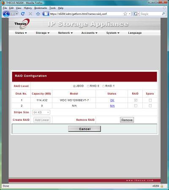
Task: Select the RAID 1 level
Action: 104,86
